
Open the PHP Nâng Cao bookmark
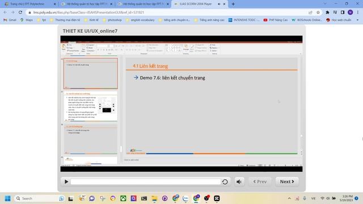(276, 20)
